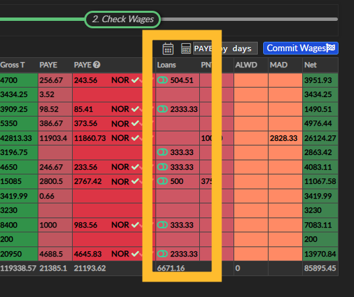Click the MAD column header
The height and width of the screenshot is (297, 354).
click(279, 65)
